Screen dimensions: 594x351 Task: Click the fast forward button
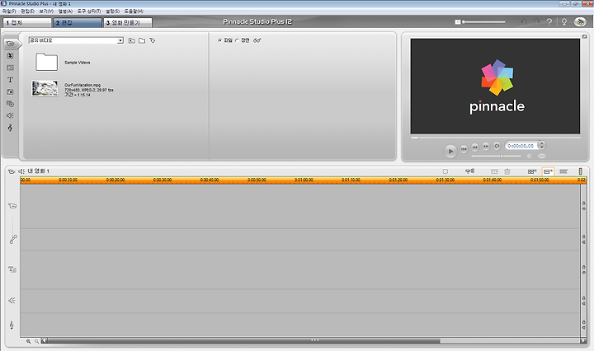(x=486, y=146)
